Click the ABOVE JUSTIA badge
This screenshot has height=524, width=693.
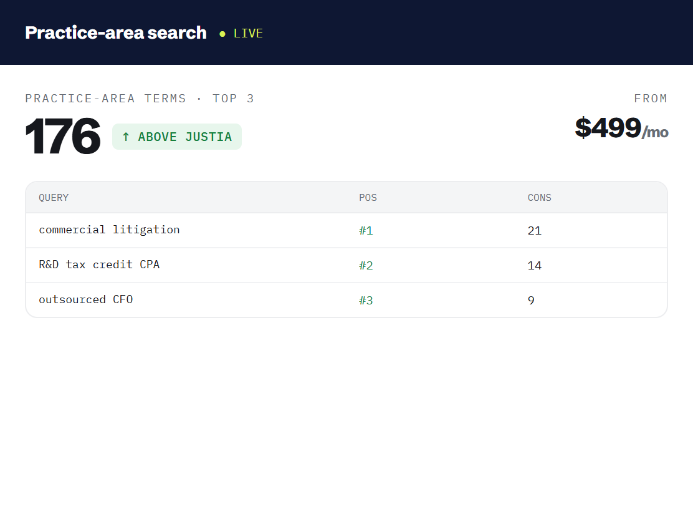(177, 137)
